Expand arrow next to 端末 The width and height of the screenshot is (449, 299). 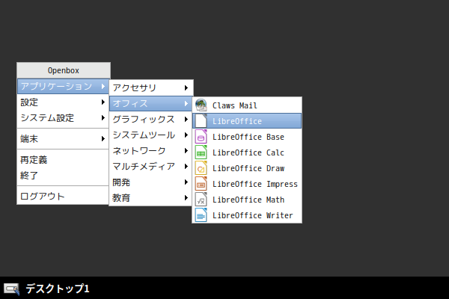103,139
